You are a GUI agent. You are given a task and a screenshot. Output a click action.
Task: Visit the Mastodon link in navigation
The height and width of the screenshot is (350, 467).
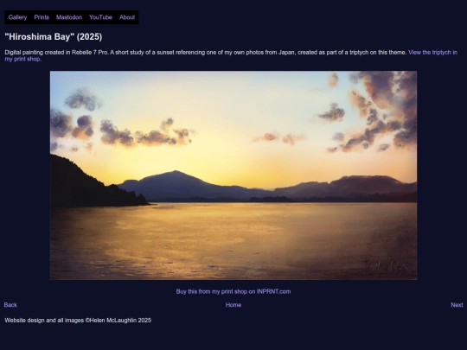[x=69, y=17]
